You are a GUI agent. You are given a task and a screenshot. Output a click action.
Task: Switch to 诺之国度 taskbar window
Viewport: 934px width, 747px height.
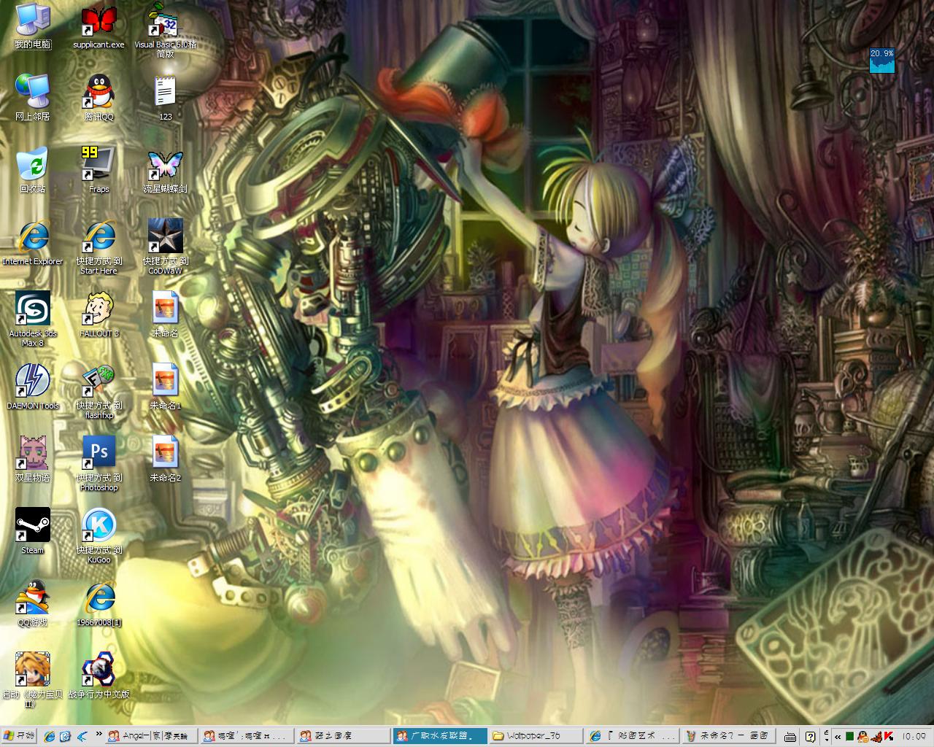click(343, 736)
